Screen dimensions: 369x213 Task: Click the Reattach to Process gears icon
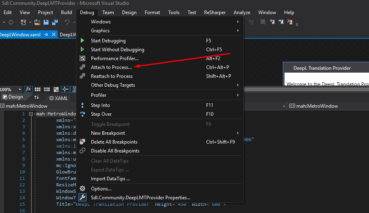coord(82,76)
